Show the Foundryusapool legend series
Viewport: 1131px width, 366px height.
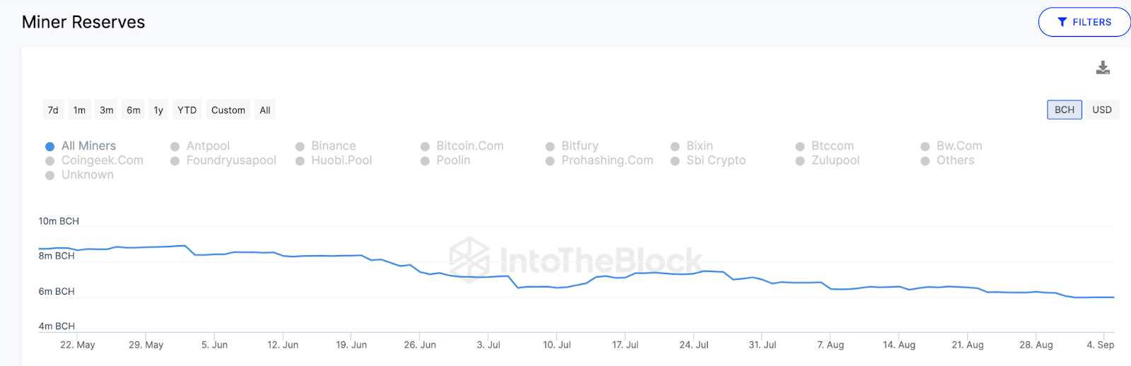pos(175,161)
